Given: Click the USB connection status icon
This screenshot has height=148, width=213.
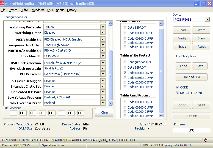Looking at the screenshot, I should coord(205,140).
